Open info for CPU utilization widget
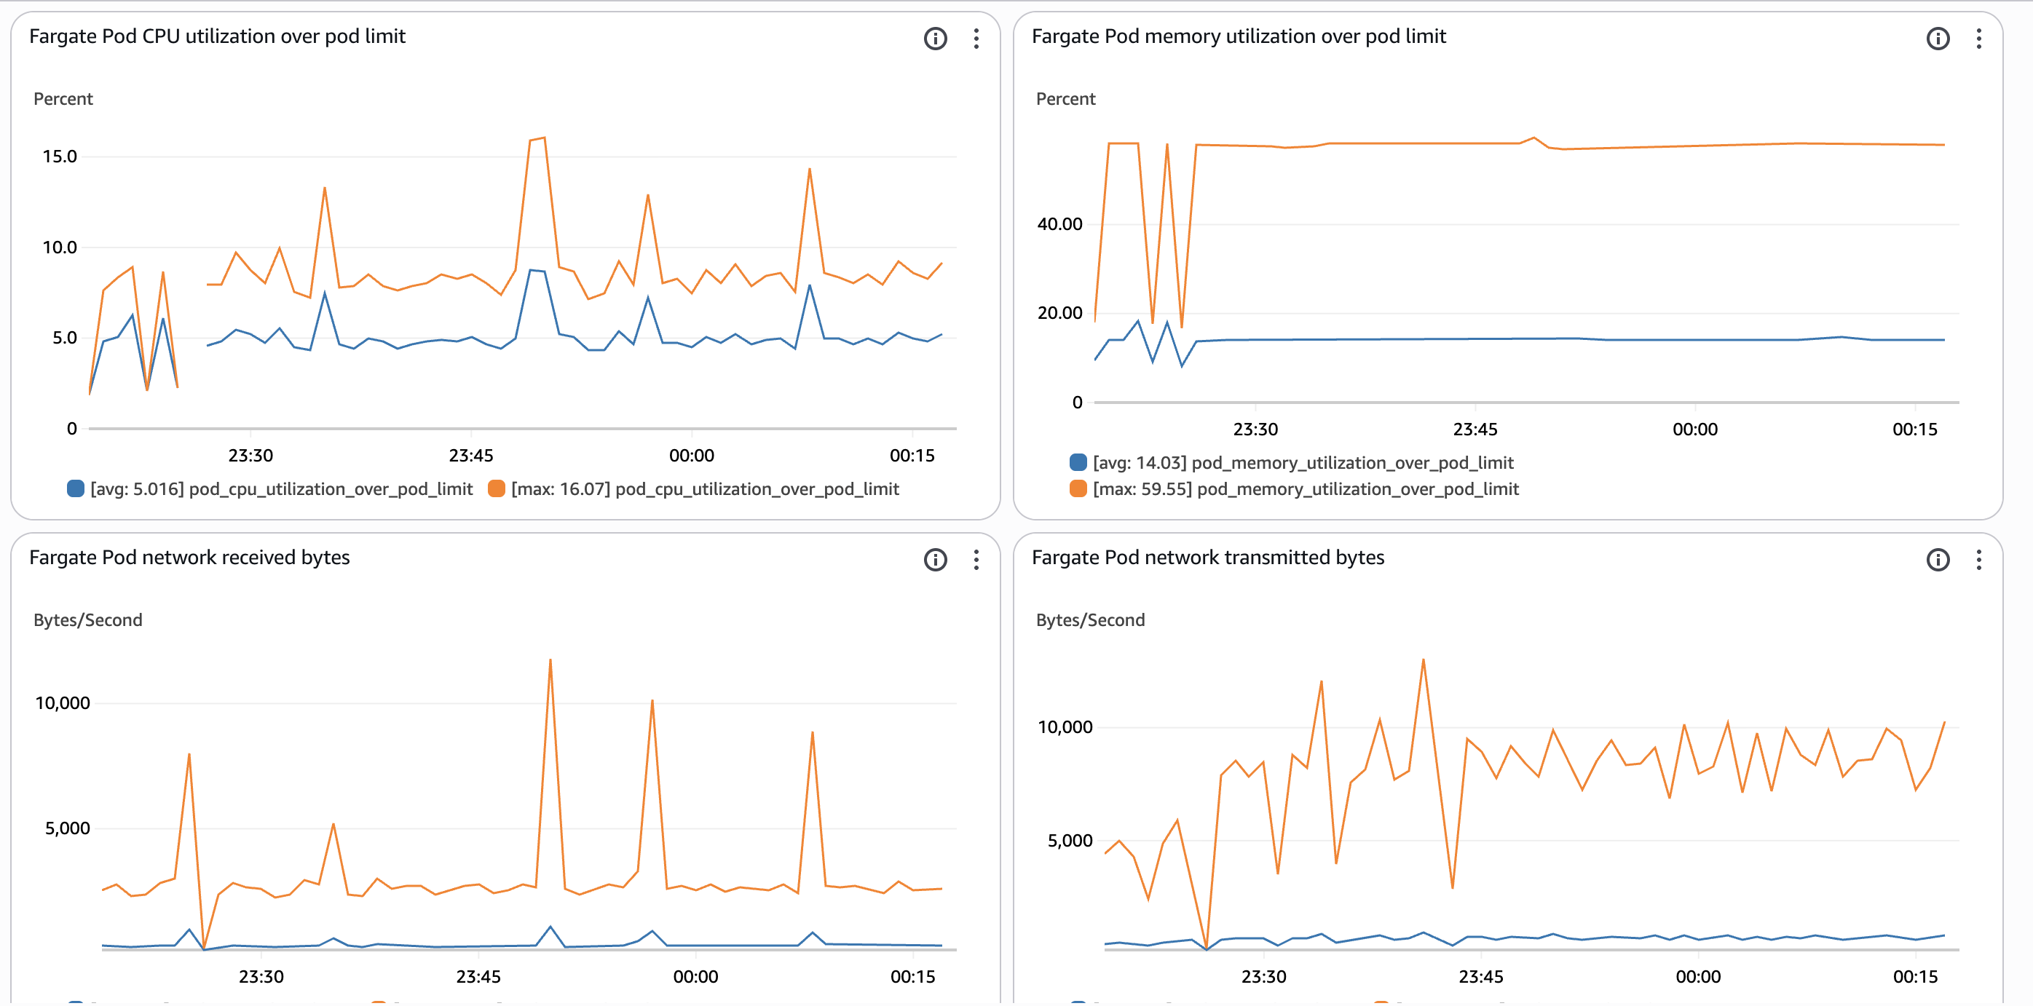Screen dimensions: 2033x1006 pos(935,38)
